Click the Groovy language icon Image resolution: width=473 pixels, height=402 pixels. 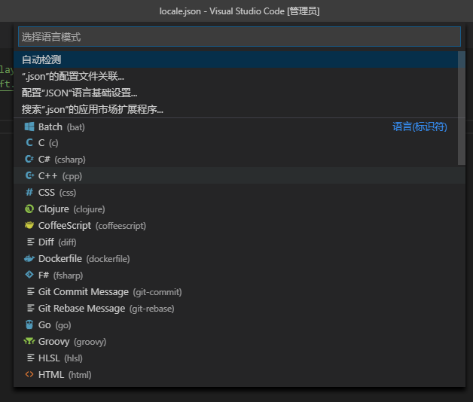pyautogui.click(x=29, y=341)
